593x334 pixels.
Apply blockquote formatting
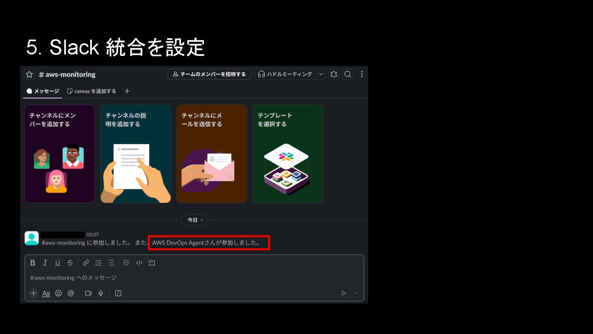tap(126, 263)
